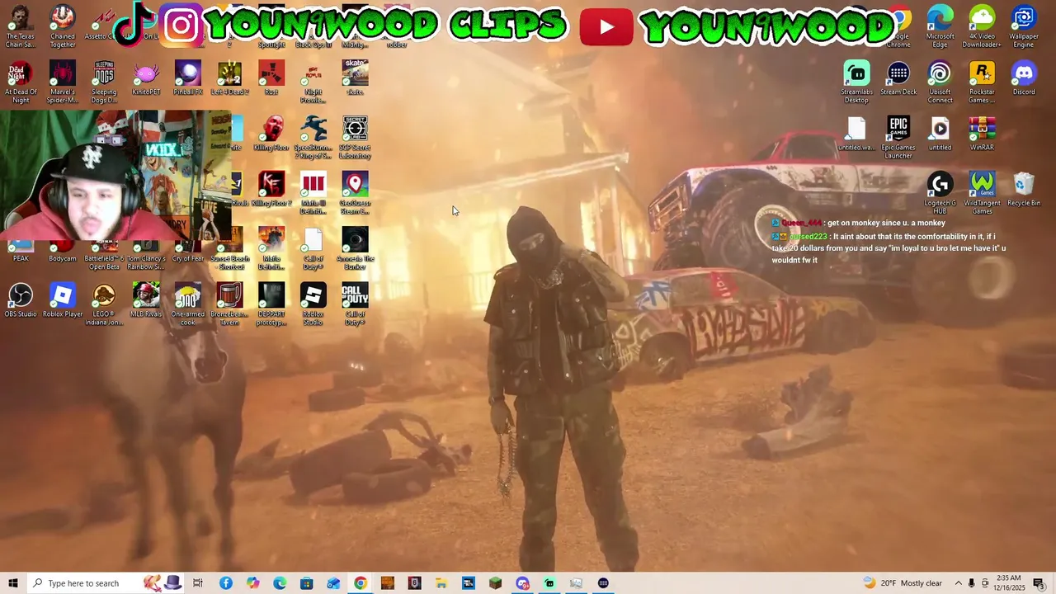The image size is (1056, 594).
Task: Select Mafia Definitive Edition desktop icon
Action: (271, 248)
